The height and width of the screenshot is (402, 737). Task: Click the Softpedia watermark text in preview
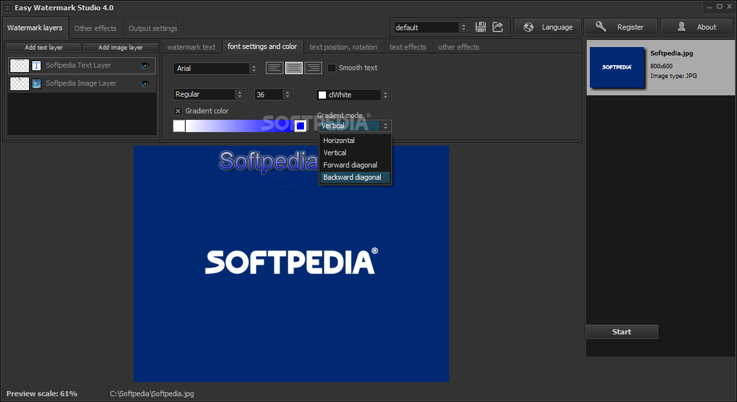268,161
